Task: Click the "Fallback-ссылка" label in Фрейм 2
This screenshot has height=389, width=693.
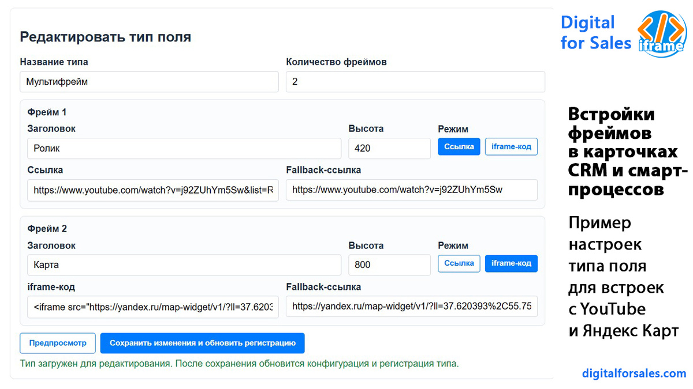Action: tap(324, 287)
